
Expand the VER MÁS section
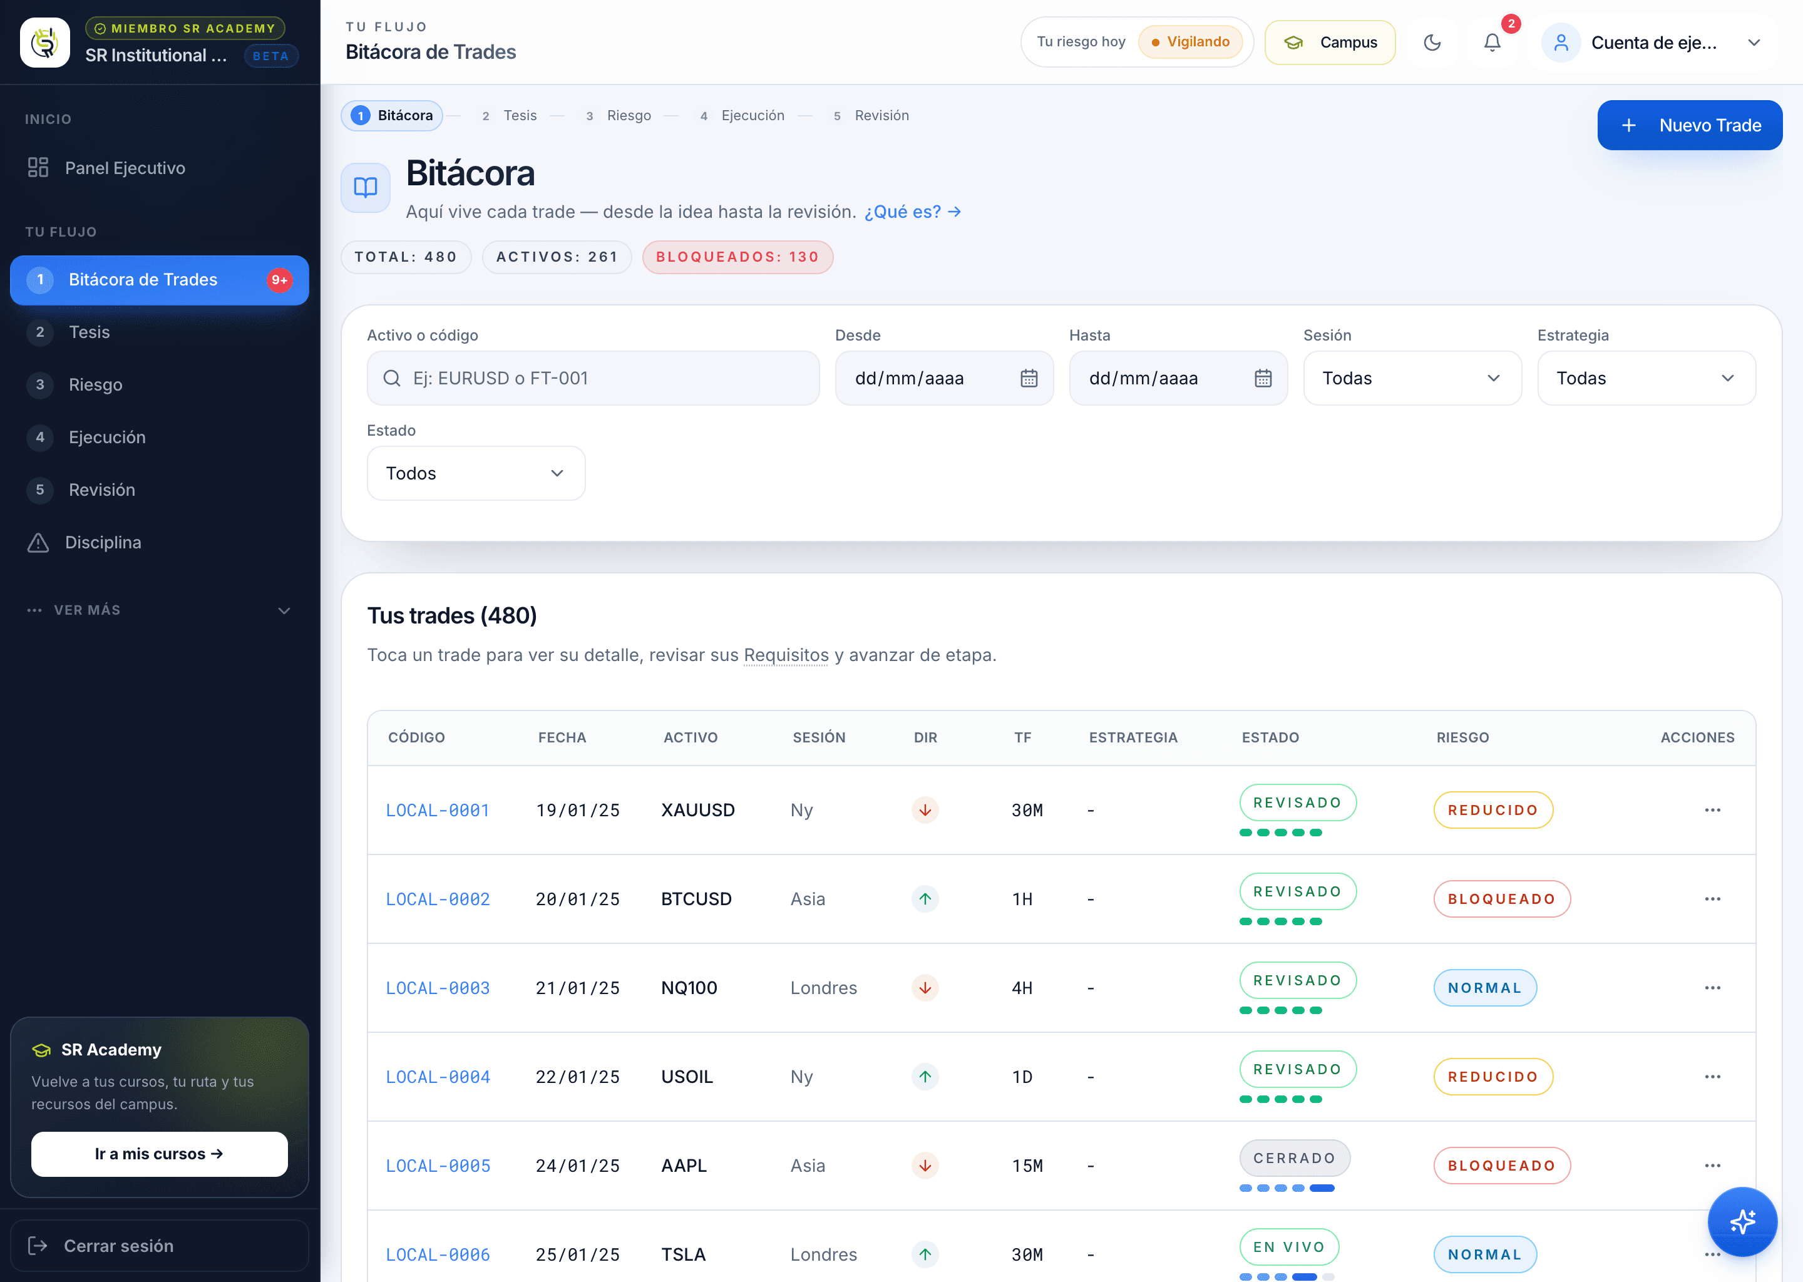click(x=160, y=610)
